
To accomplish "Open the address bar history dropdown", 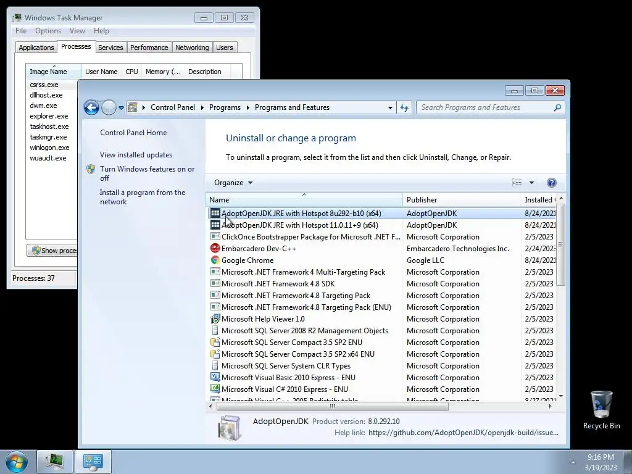I will click(x=390, y=107).
